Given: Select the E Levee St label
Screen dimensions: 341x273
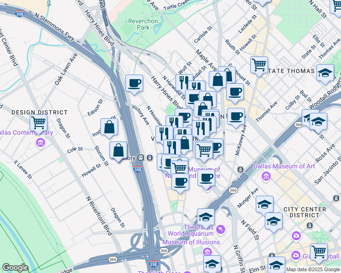Looking at the screenshot, I should [23, 170].
